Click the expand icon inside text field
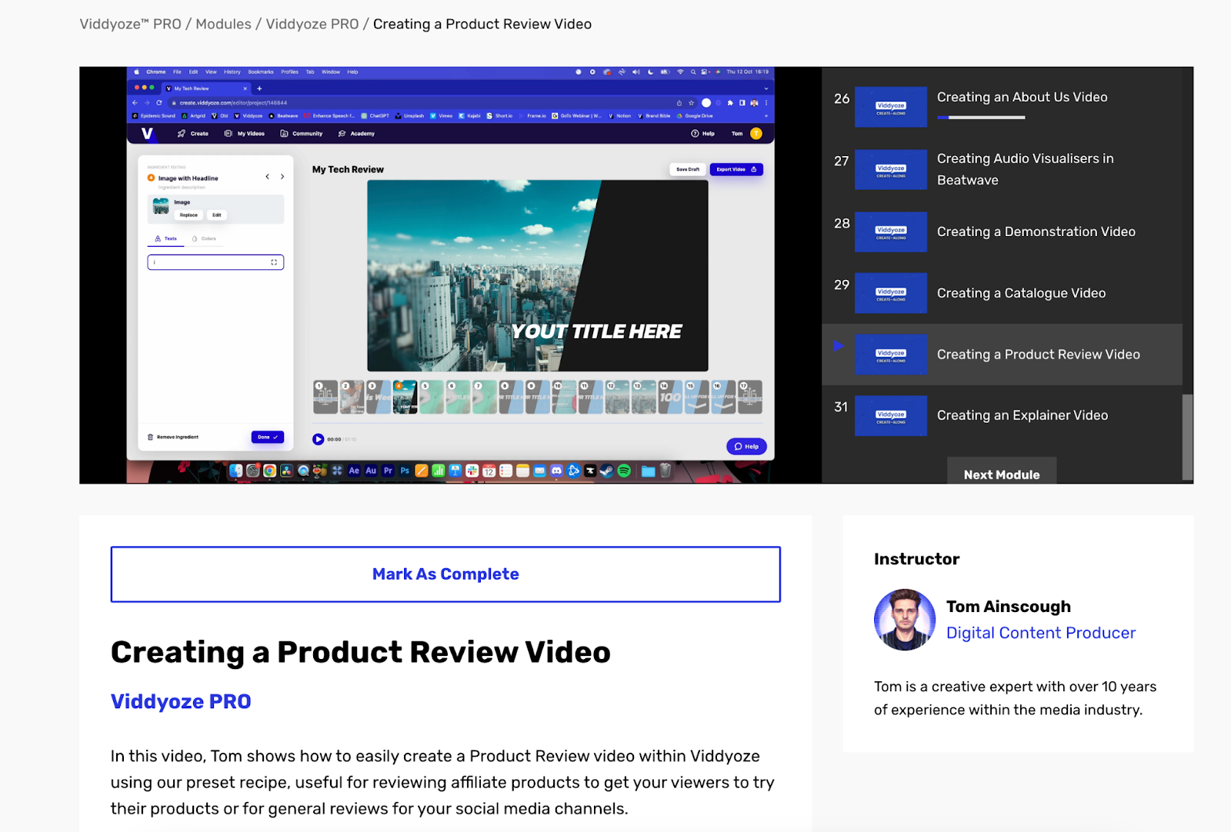Screen dimensions: 1231x832 274,262
